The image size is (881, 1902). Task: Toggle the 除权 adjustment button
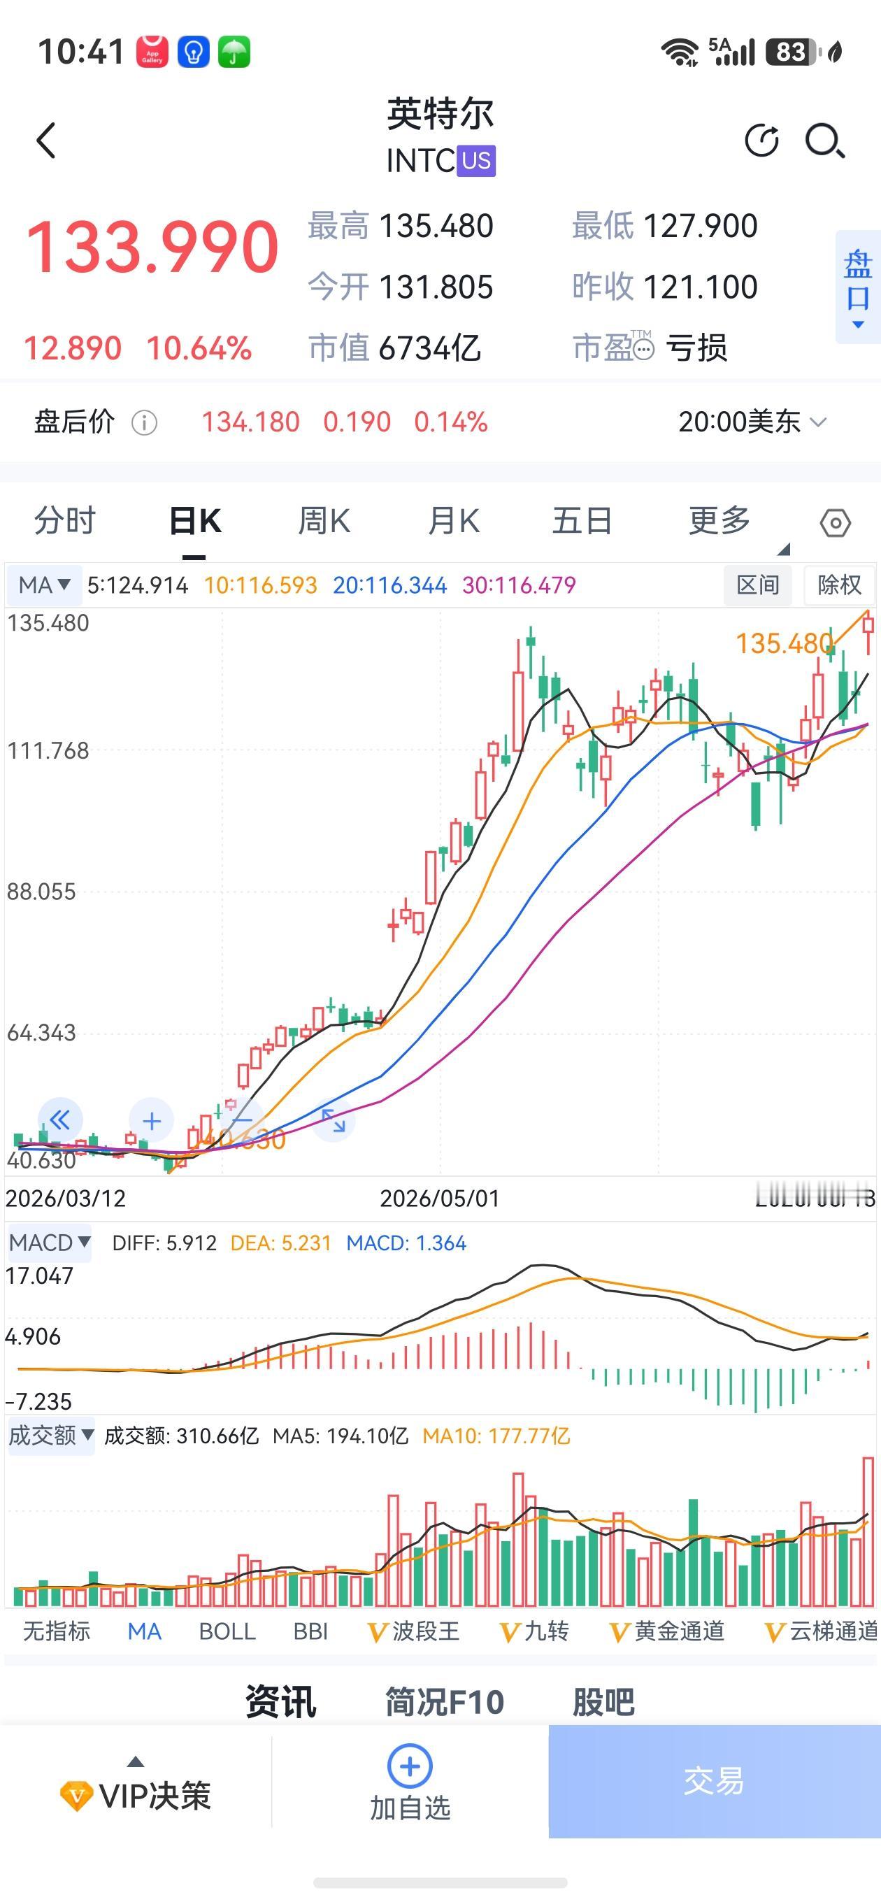coord(839,585)
